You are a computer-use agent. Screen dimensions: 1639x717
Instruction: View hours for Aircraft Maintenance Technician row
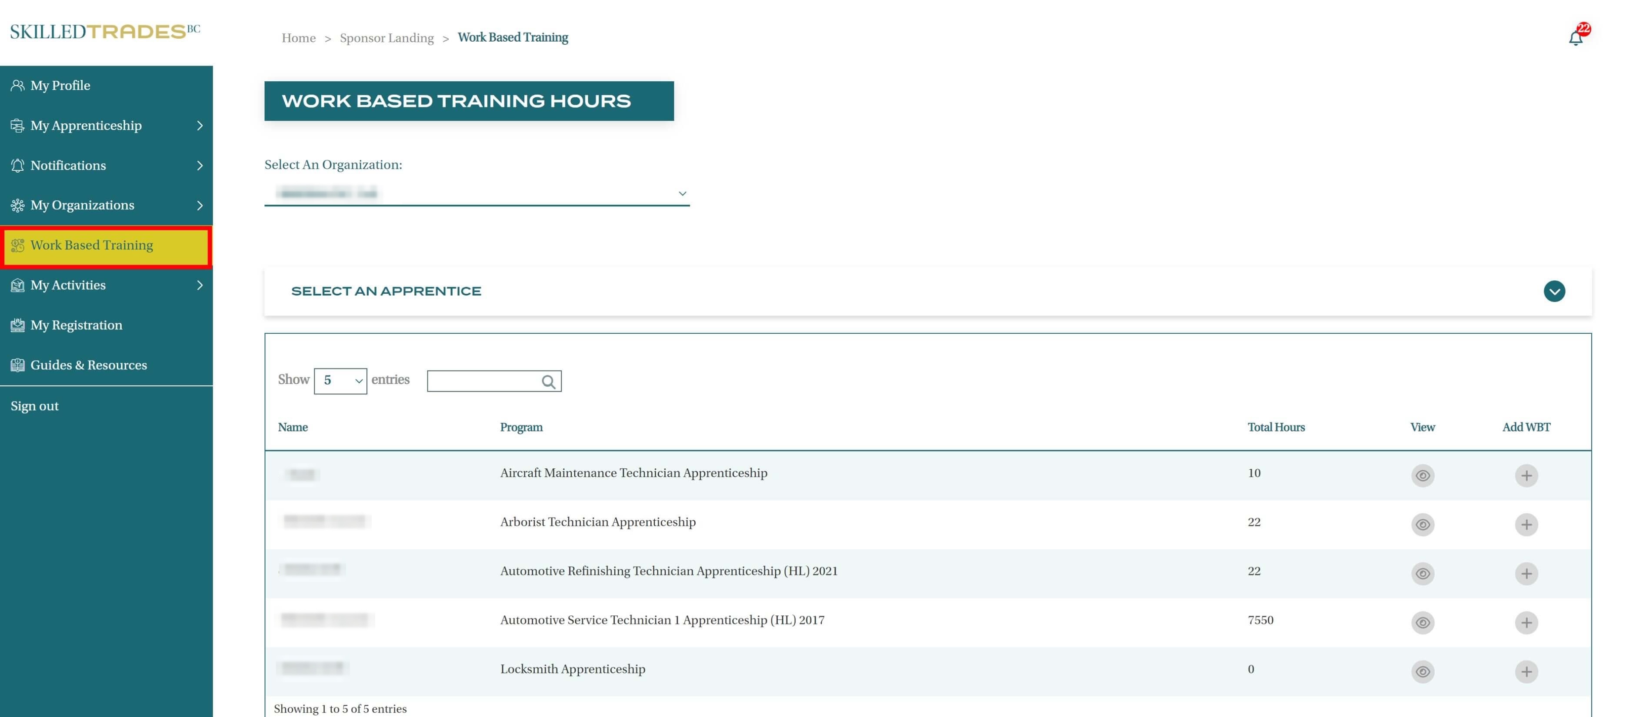click(x=1422, y=475)
